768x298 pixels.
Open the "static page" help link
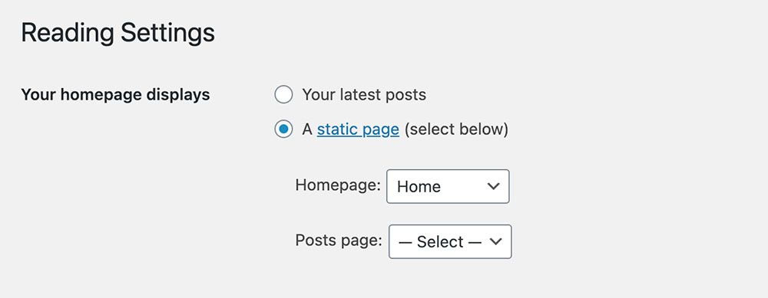[x=358, y=129]
